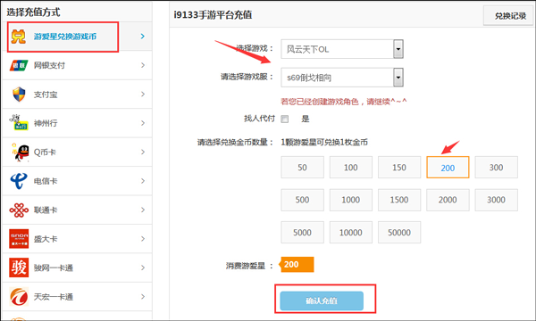Click the Alipay shield icon
536x321 pixels.
[19, 95]
